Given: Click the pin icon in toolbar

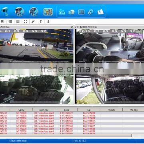Looking at the screenshot, I should coord(33,22).
